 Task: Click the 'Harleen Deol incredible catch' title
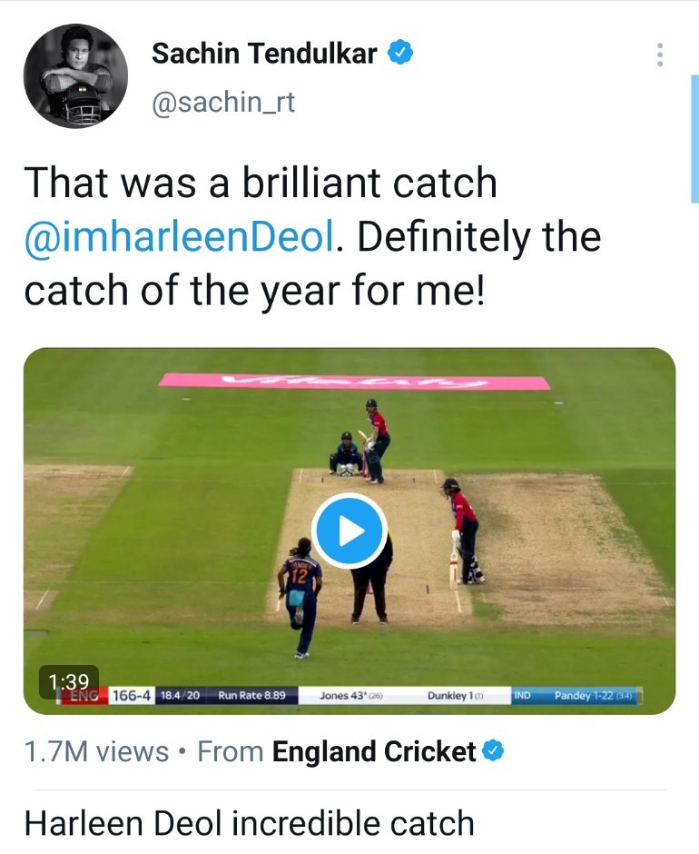pyautogui.click(x=249, y=823)
